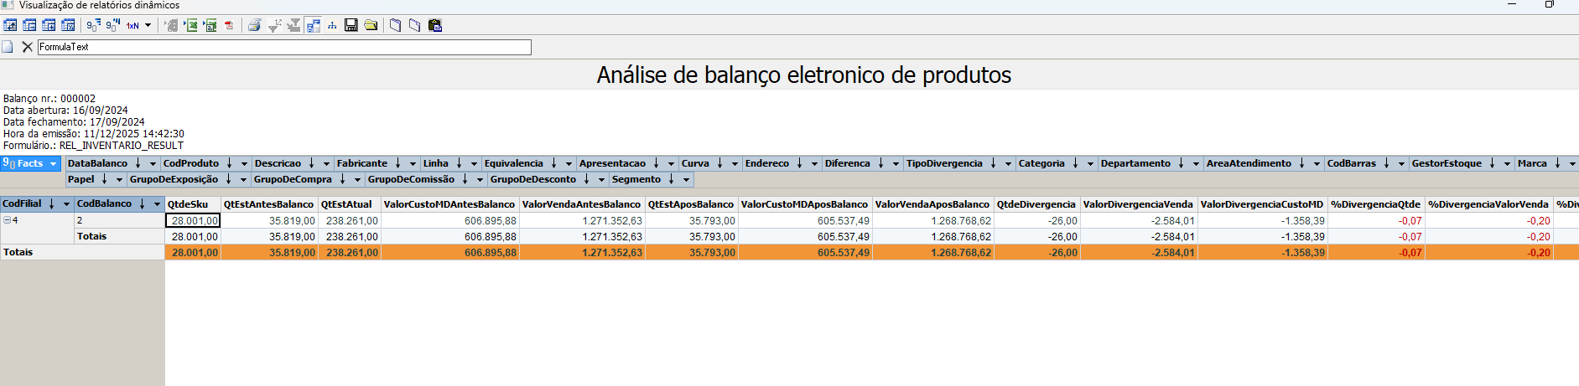Click the second green Excel export icon
This screenshot has height=386, width=1579.
pos(210,25)
